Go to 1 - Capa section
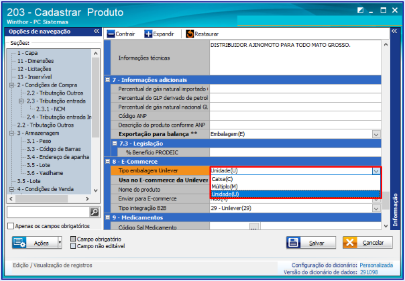 click(27, 53)
